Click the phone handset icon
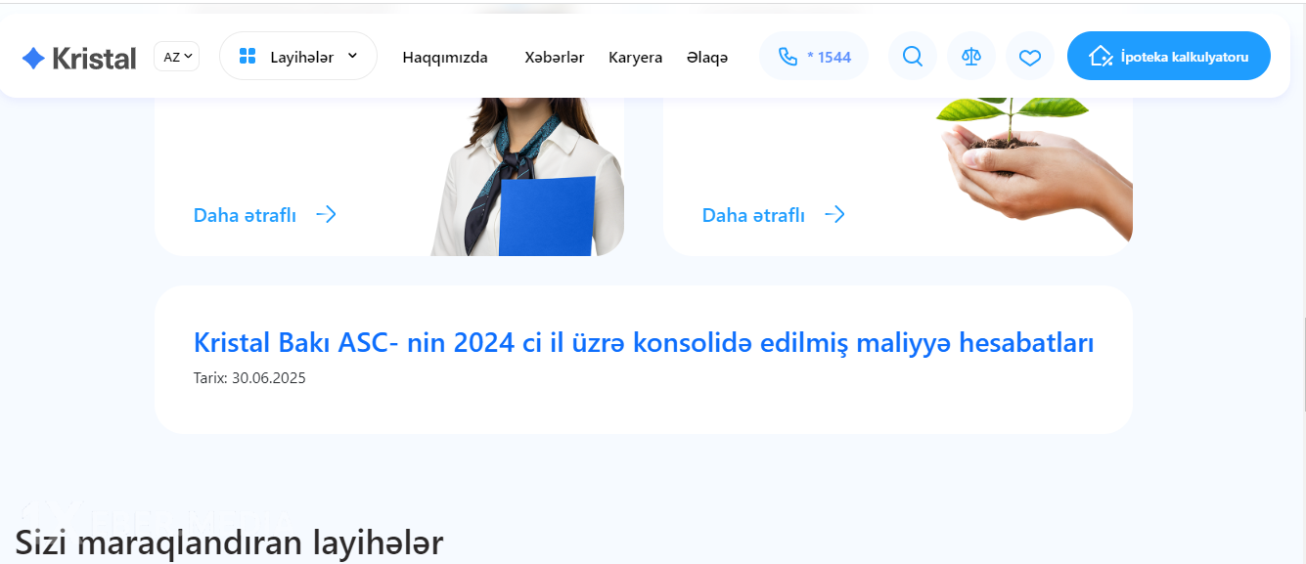 click(788, 57)
